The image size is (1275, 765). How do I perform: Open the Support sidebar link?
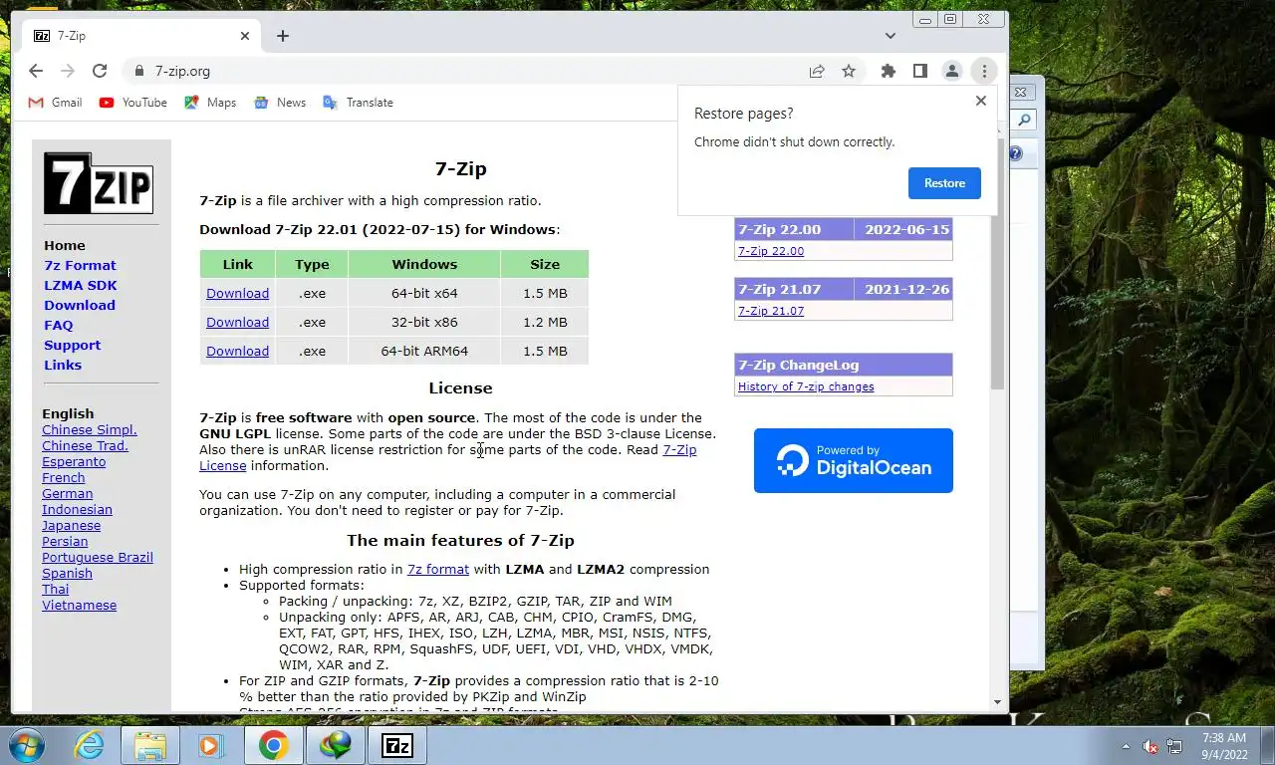(x=72, y=345)
